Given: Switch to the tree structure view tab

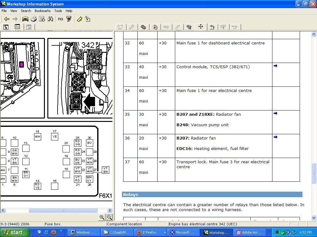Looking at the screenshot, I should pyautogui.click(x=6, y=27).
